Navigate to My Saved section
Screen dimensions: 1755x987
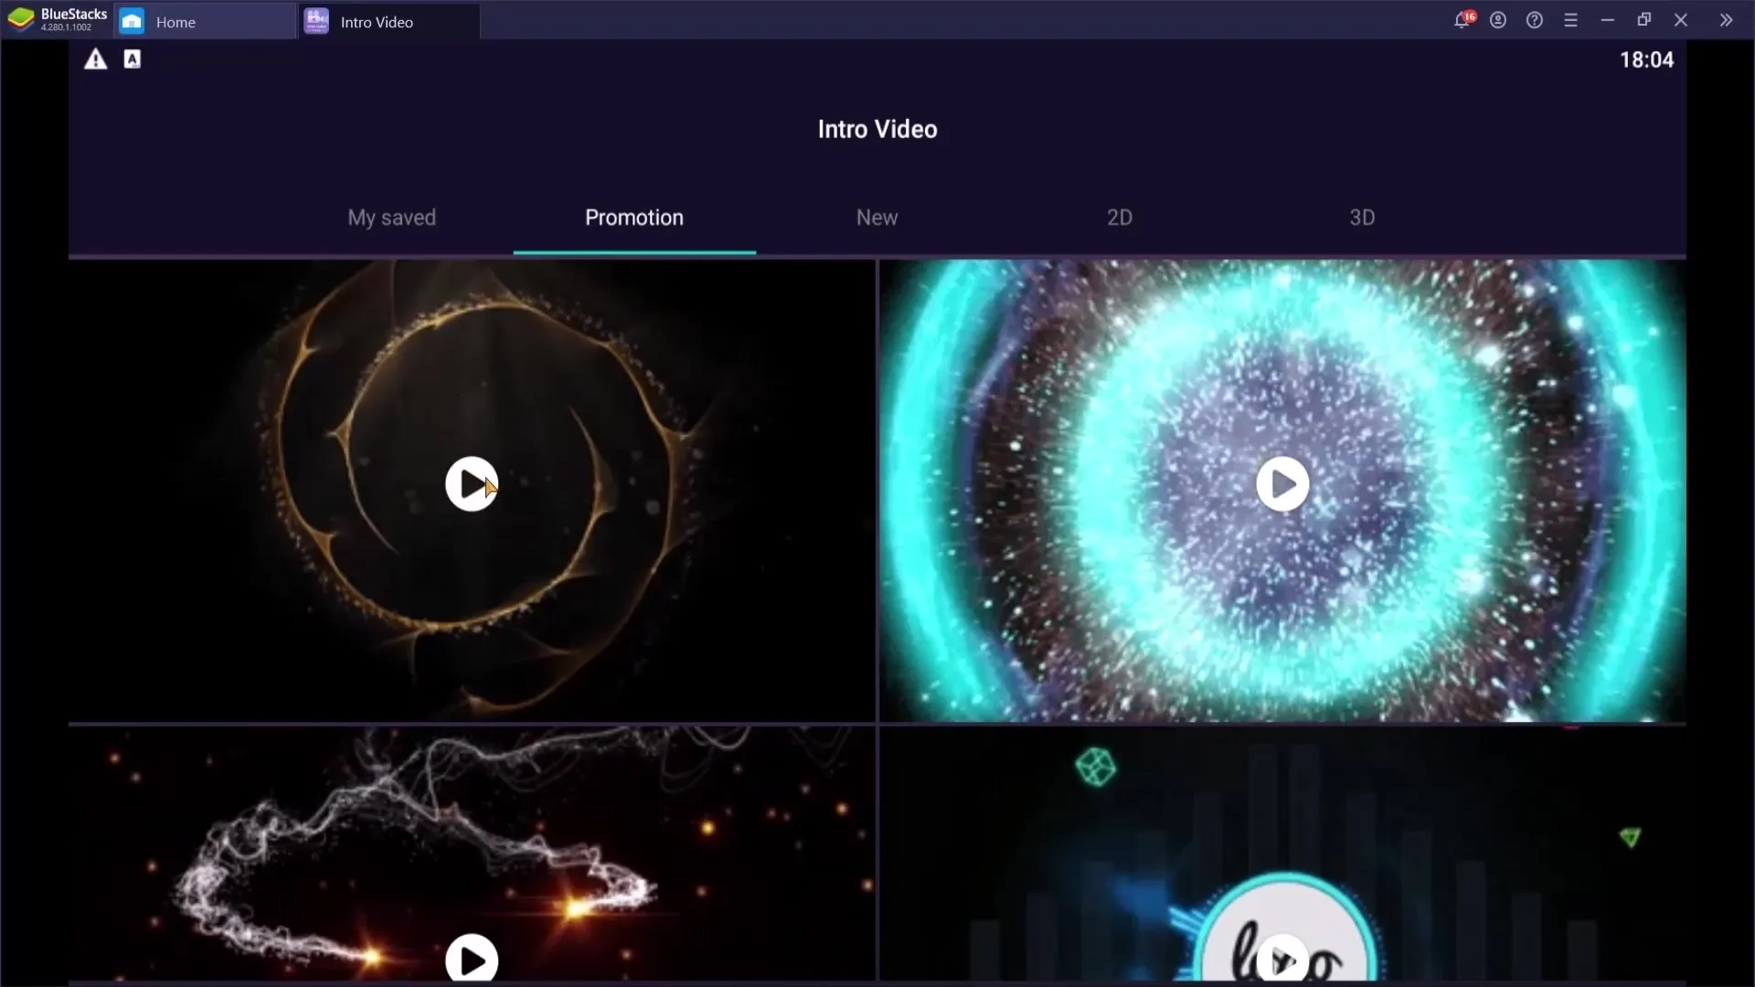(392, 217)
